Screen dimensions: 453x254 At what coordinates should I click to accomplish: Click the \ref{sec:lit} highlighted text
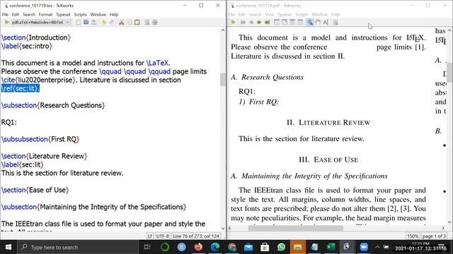[21, 88]
